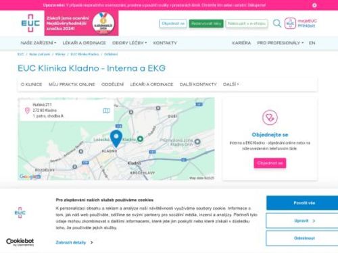Viewport: 338px width, 253px height.
Task: Switch language to EN
Action: point(312,43)
